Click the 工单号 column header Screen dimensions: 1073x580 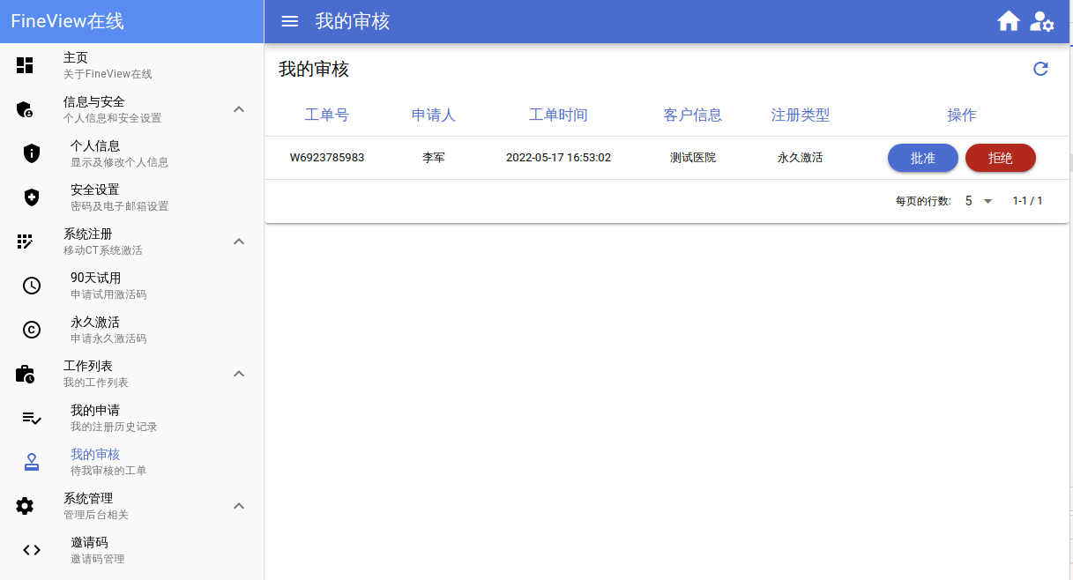(327, 115)
